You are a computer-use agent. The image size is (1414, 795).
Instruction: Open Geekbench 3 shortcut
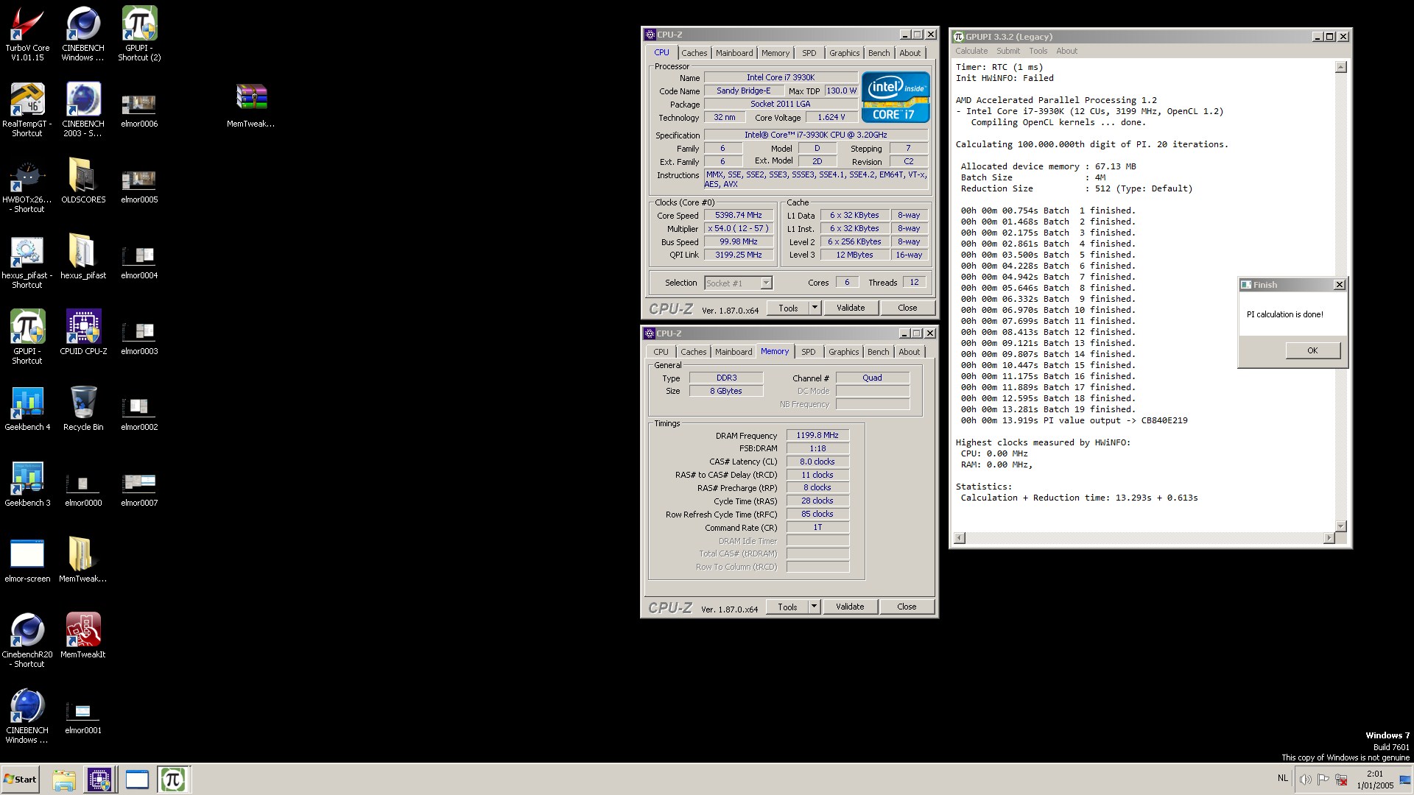27,484
